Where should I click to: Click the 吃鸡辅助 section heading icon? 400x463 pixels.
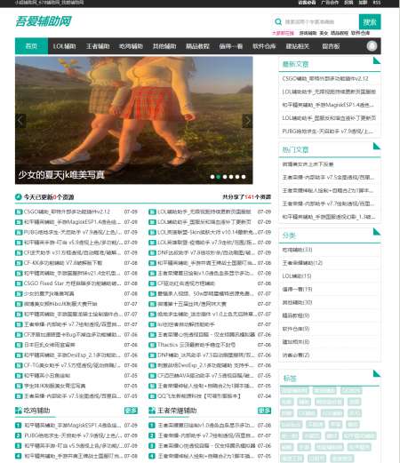pyautogui.click(x=19, y=411)
